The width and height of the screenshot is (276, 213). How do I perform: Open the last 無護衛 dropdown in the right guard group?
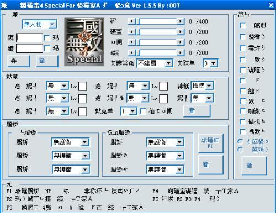pos(166,169)
